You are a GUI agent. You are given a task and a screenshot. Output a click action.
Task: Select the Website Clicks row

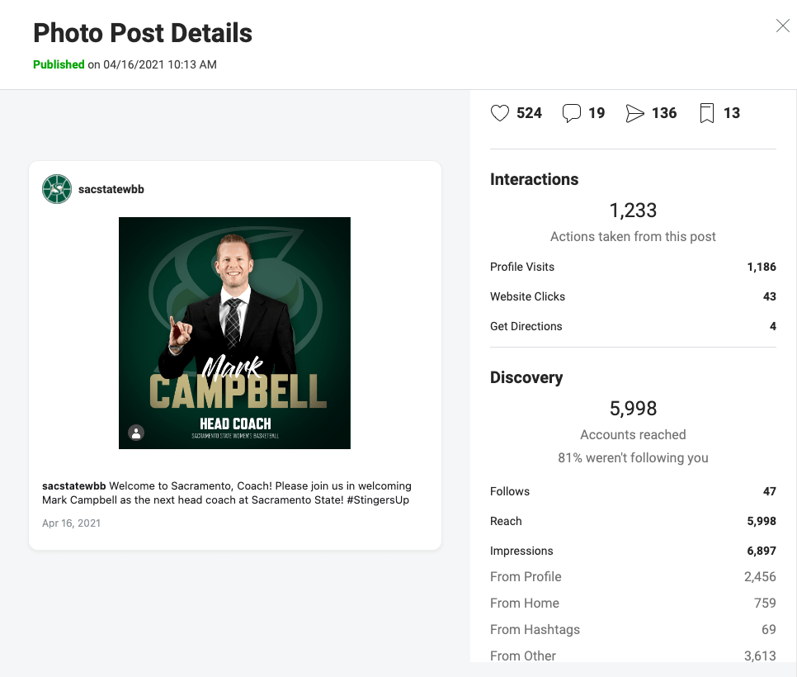click(x=632, y=296)
